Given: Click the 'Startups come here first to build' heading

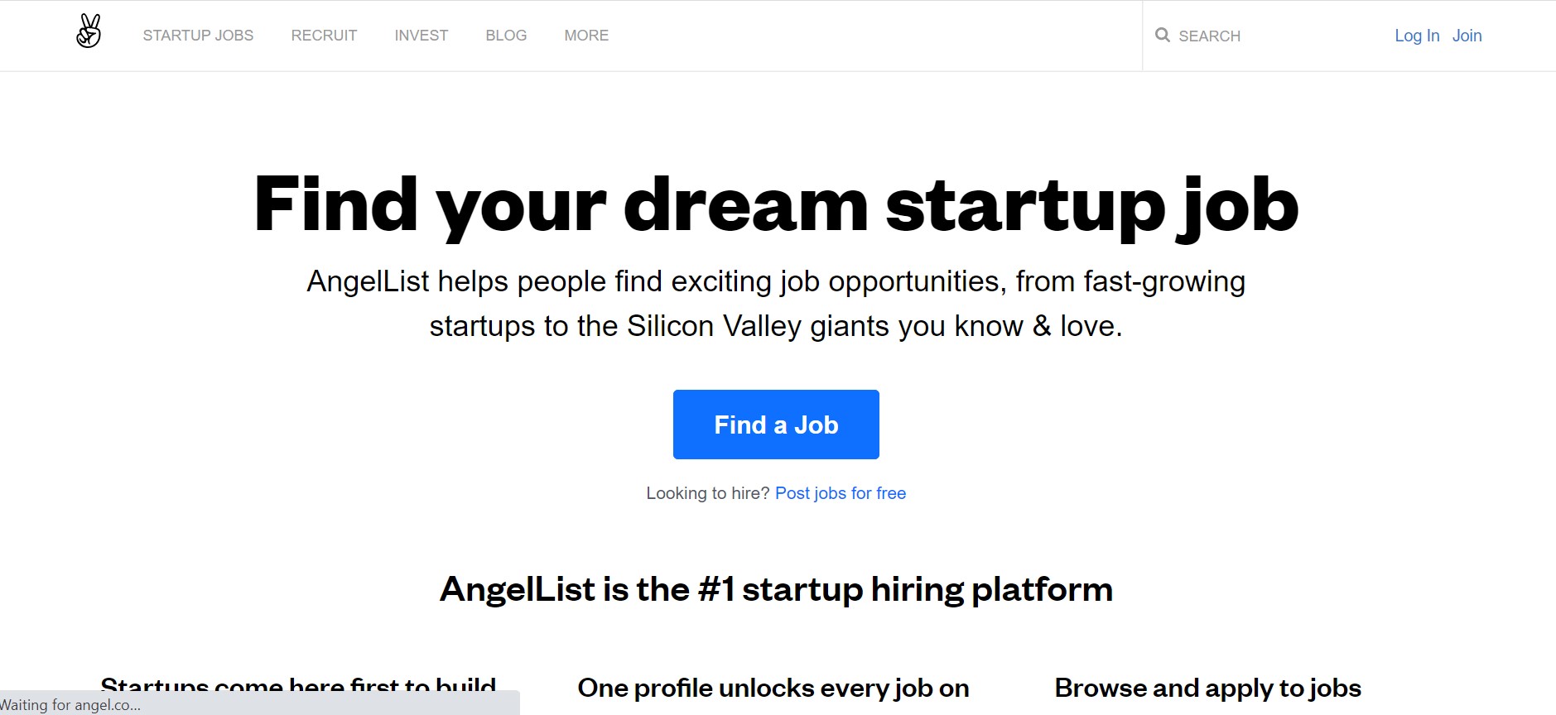Looking at the screenshot, I should click(298, 687).
